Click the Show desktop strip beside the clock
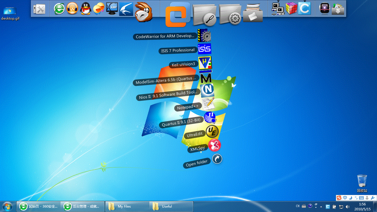Image resolution: width=377 pixels, height=212 pixels. pyautogui.click(x=375, y=206)
